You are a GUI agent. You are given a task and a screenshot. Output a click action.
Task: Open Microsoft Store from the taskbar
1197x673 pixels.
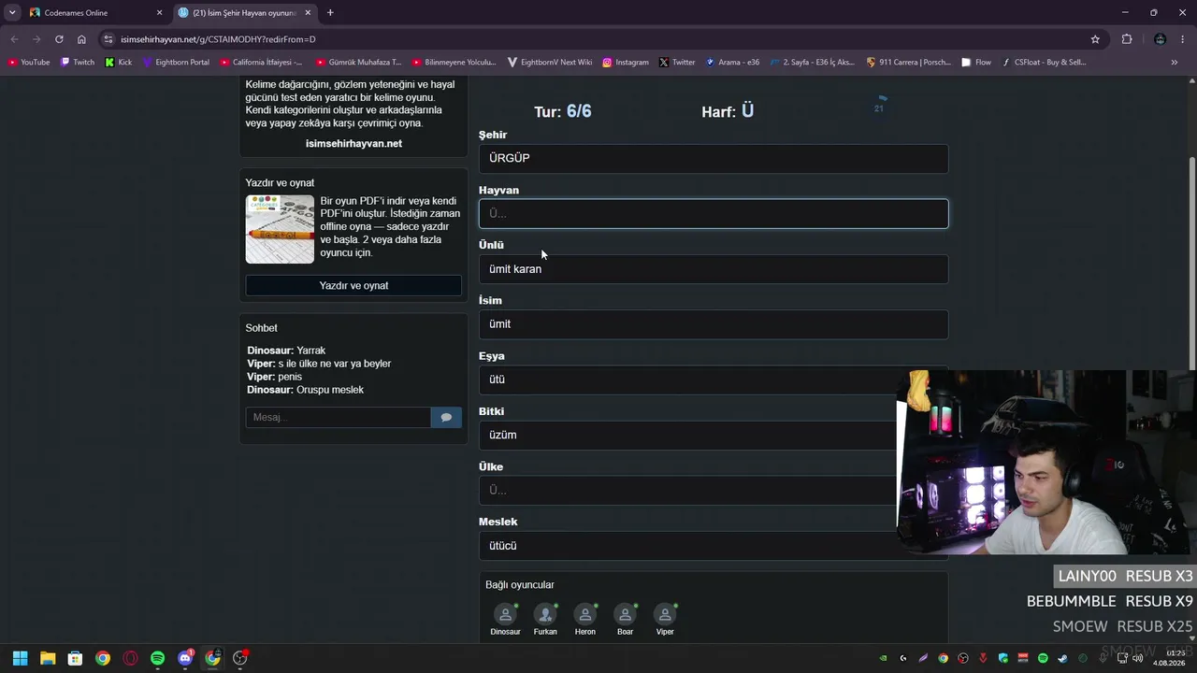[75, 658]
